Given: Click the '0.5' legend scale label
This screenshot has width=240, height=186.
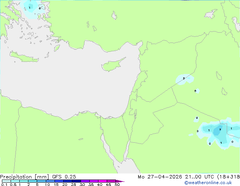Looking at the screenshot, I should [x=13, y=184].
